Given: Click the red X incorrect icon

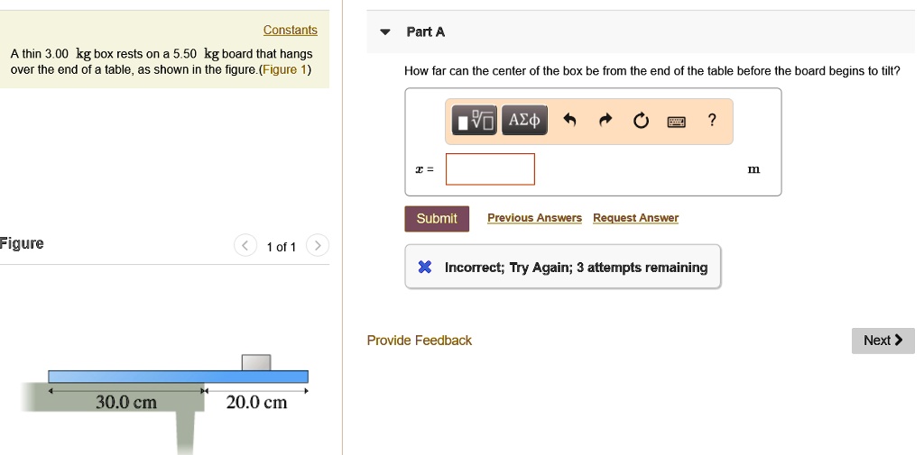Looking at the screenshot, I should coord(425,268).
